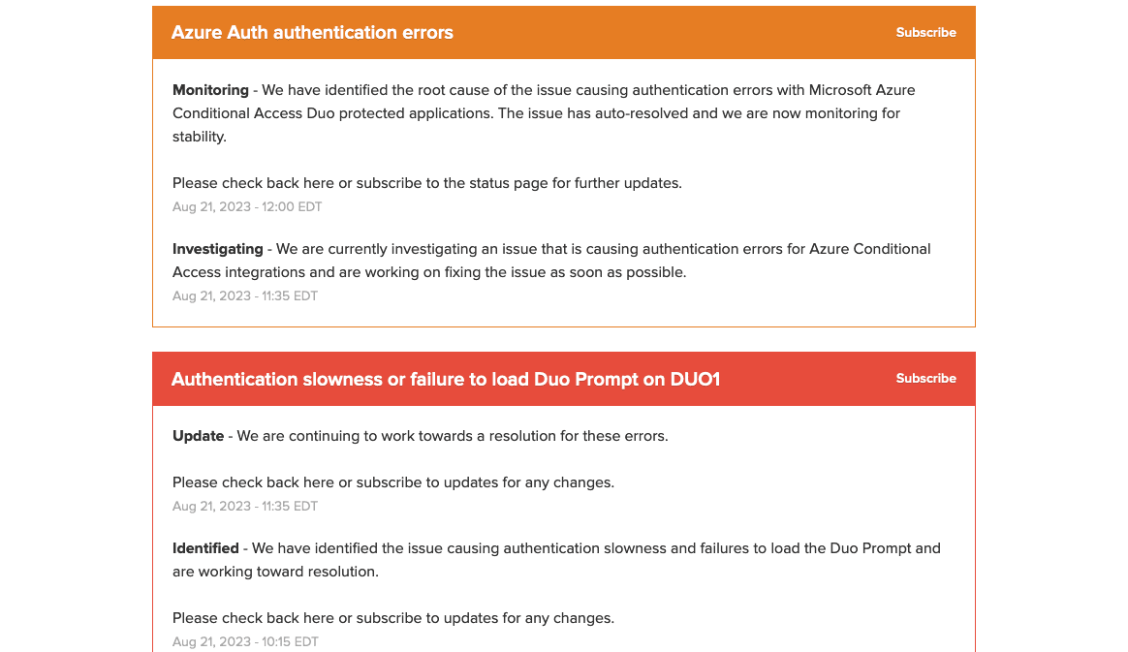Click the 'continuing to work towards a resolution' text
This screenshot has height=652, width=1128.
(452, 436)
